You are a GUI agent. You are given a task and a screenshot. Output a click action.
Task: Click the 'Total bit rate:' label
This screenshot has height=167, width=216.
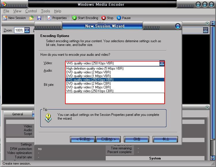click(24, 157)
